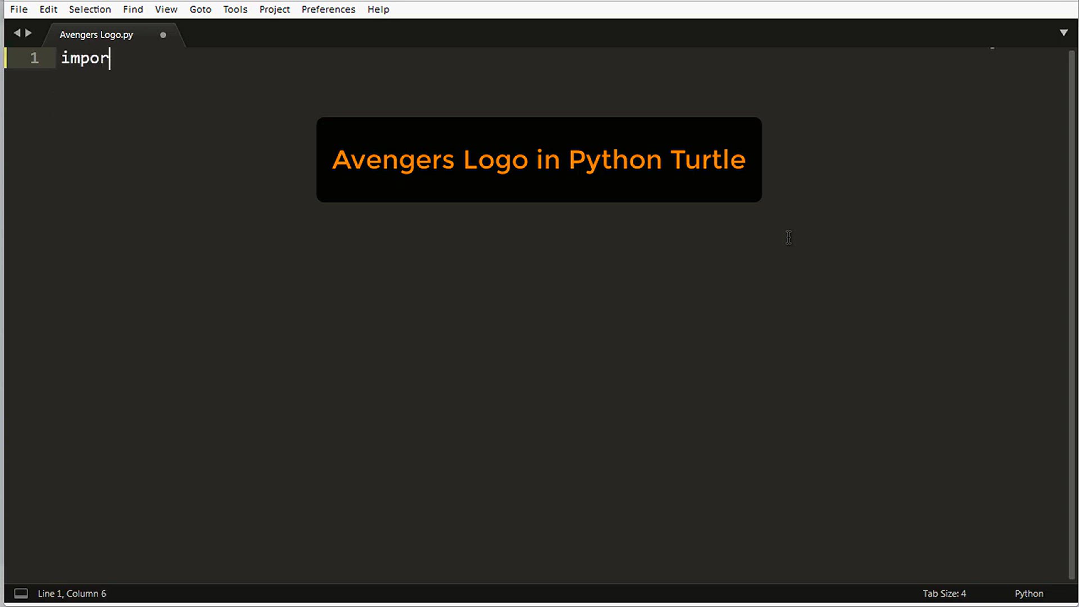Open the Project menu

pos(275,9)
